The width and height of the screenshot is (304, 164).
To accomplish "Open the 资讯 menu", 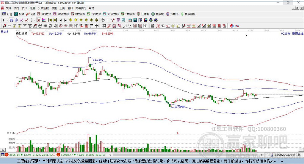I will [x=24, y=8].
